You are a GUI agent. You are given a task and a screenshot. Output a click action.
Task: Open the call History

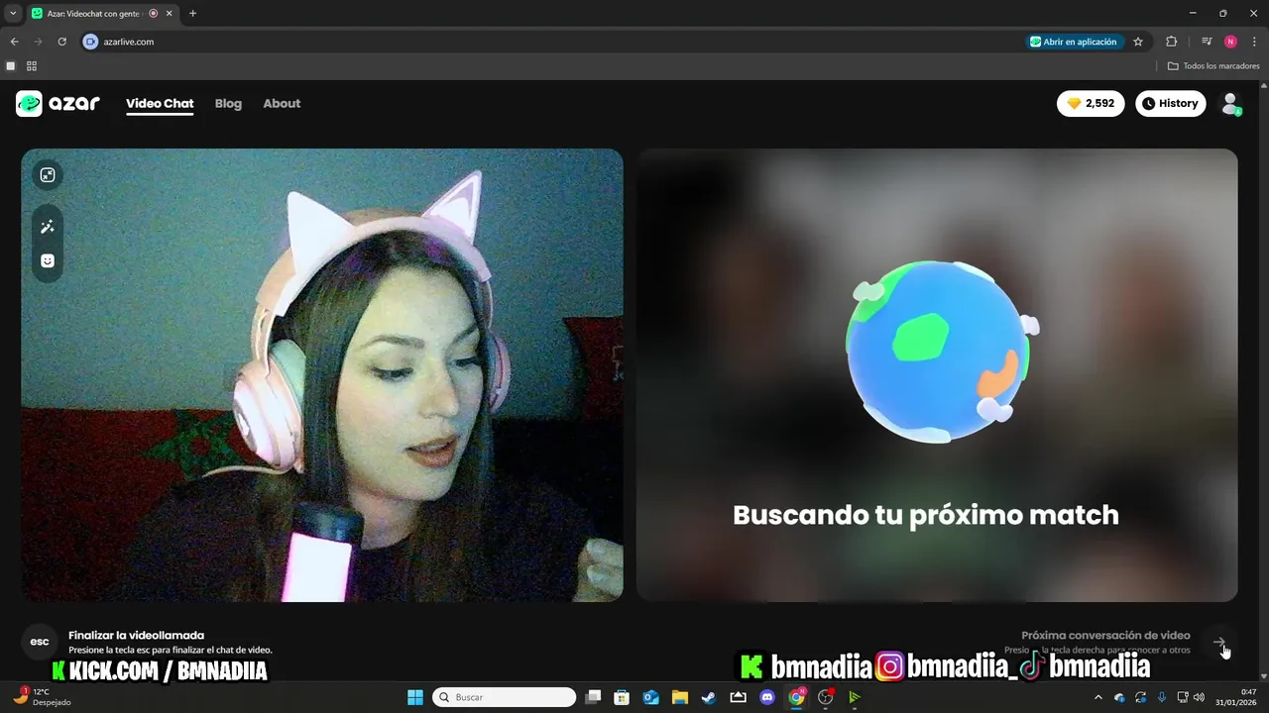[x=1170, y=103]
